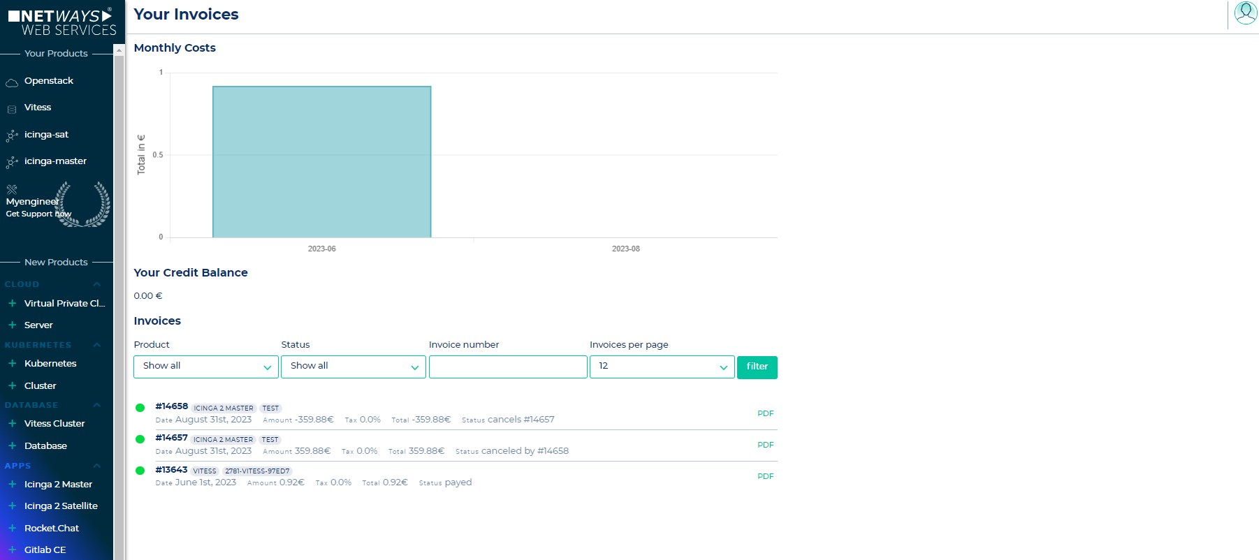The width and height of the screenshot is (1259, 560).
Task: Download PDF for invoice #14657
Action: click(766, 445)
